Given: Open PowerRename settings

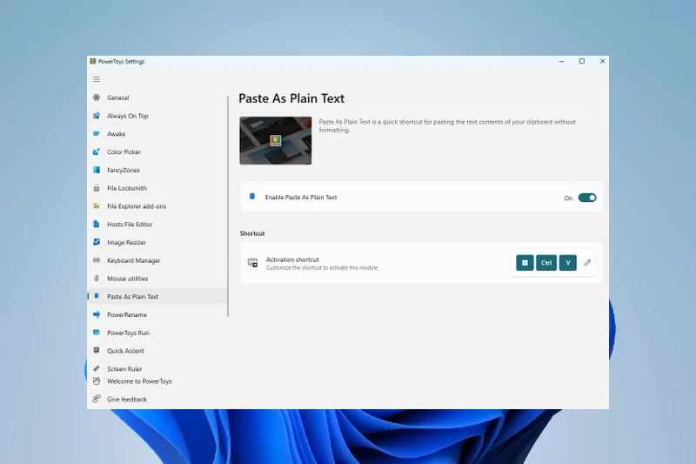Looking at the screenshot, I should point(157,315).
